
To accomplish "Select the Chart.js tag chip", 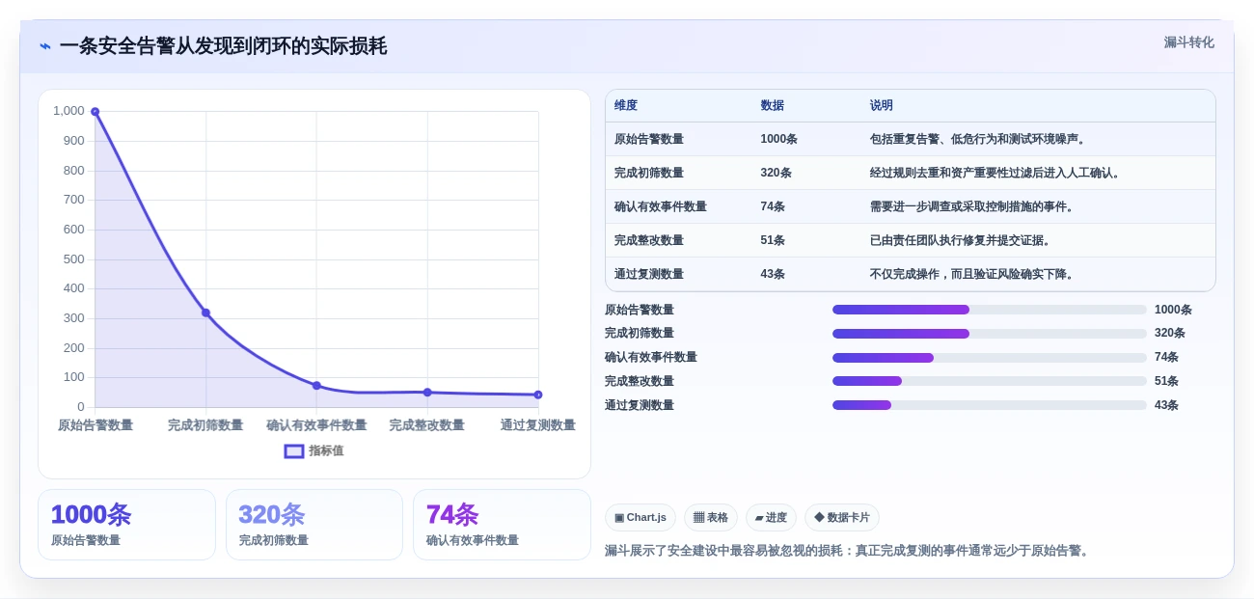I will [641, 517].
